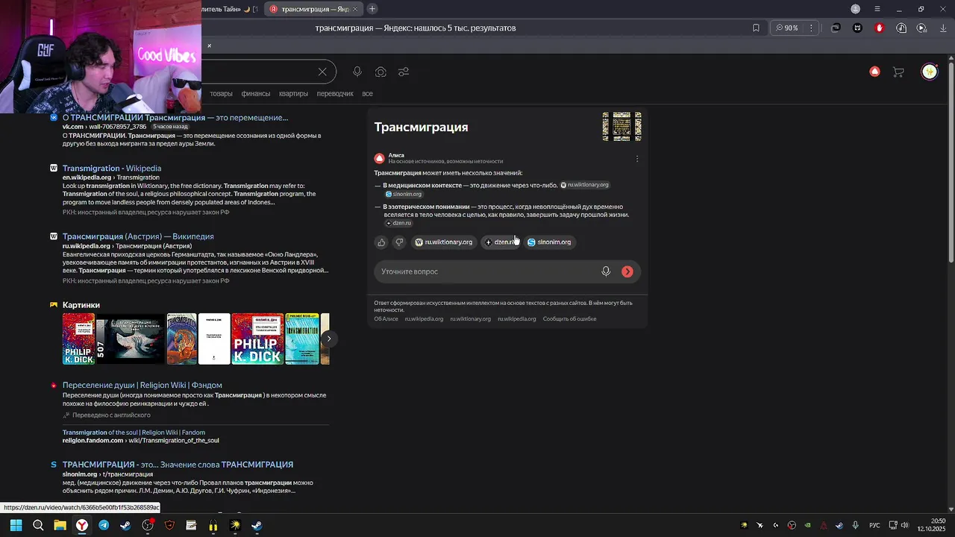Open Yandex notifications red icon
The width and height of the screenshot is (955, 537).
point(874,72)
